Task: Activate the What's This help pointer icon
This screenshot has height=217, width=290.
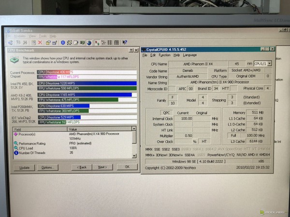Action: coord(125,42)
